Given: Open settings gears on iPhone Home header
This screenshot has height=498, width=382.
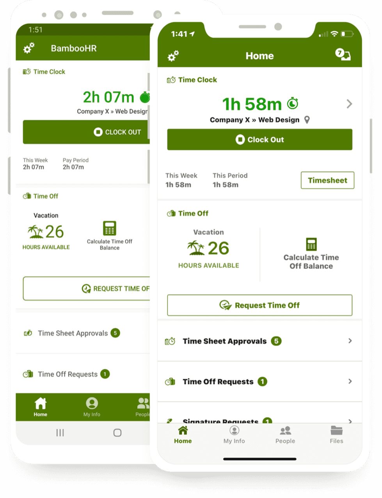Looking at the screenshot, I should point(173,56).
